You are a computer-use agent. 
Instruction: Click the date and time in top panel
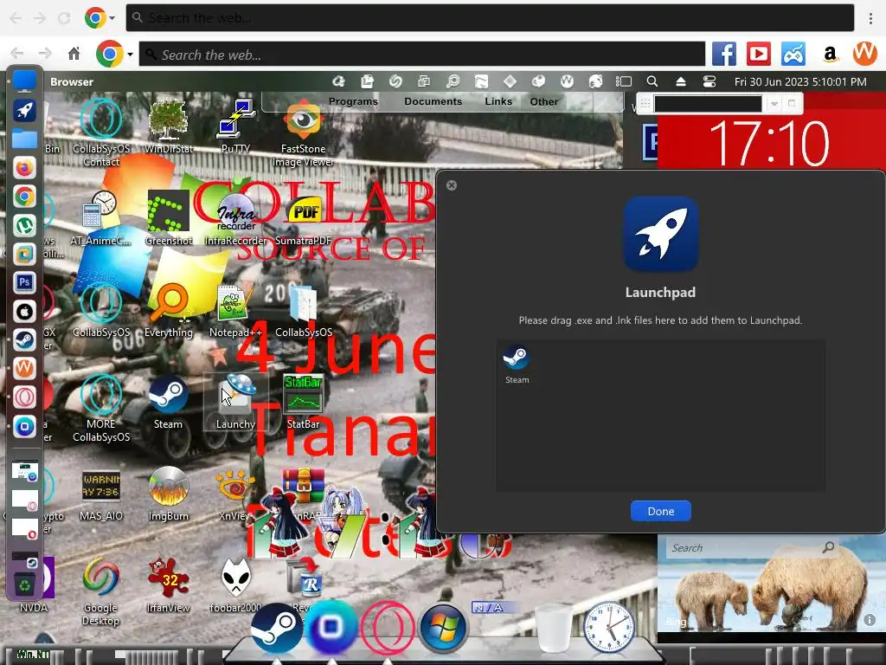coord(800,81)
